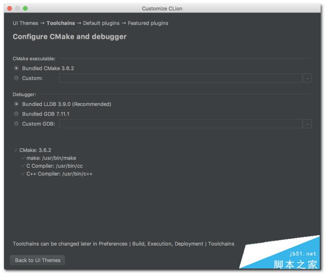Open browse button for Custom GDB path
Screen dimensions: 325x274
[308, 124]
